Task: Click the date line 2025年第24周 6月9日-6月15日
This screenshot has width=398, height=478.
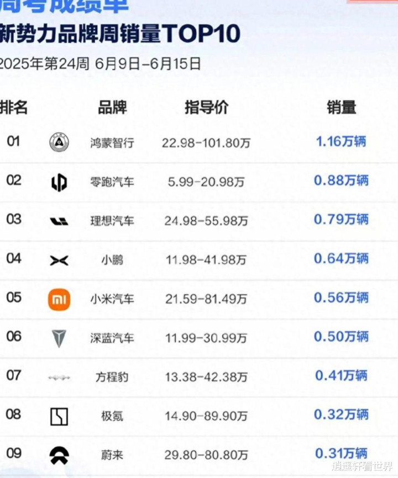Action: tap(100, 64)
